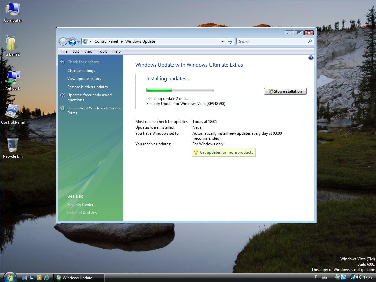
Task: Click the Today at 18:01 text
Action: point(204,122)
